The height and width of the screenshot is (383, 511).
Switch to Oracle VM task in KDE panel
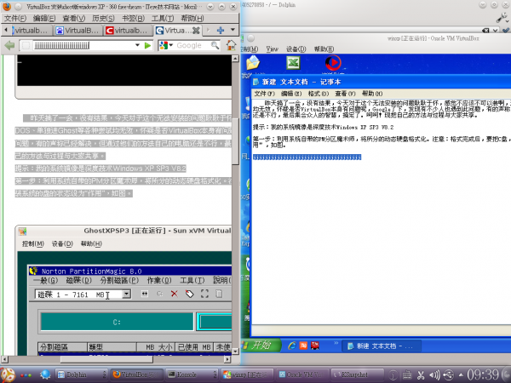pos(303,374)
